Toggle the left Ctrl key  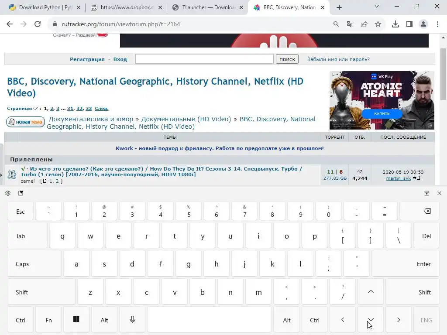20,320
